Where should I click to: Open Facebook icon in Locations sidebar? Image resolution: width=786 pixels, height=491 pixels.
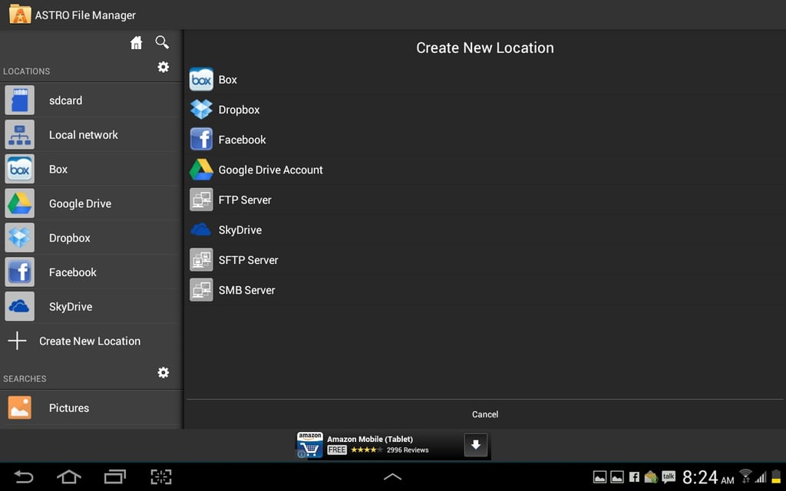(19, 272)
